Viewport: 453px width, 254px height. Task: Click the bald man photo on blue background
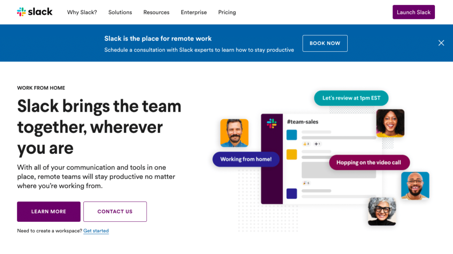[x=415, y=186]
